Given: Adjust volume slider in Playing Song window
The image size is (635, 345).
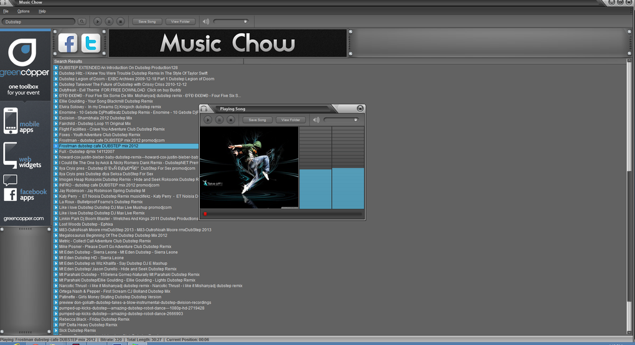Looking at the screenshot, I should click(x=341, y=120).
